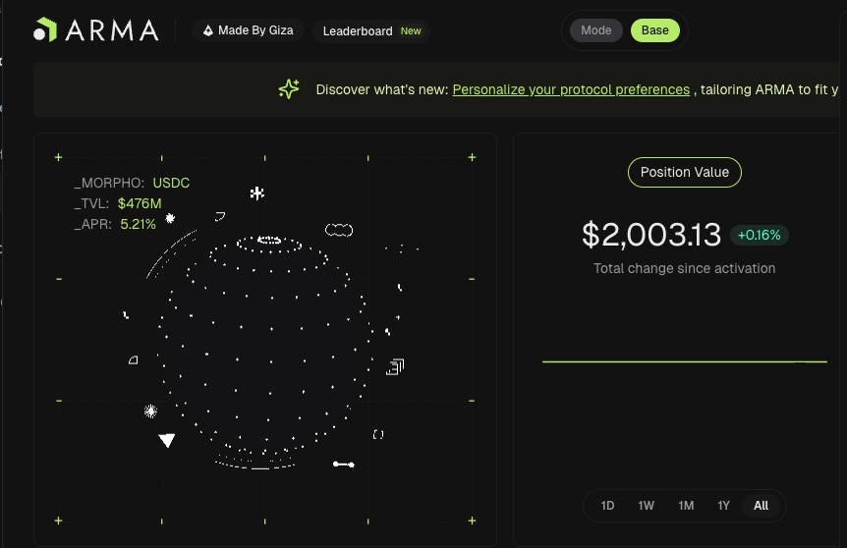Click the sunburst protocol icon near the triangle
Viewport: 847px width, 548px height.
150,411
